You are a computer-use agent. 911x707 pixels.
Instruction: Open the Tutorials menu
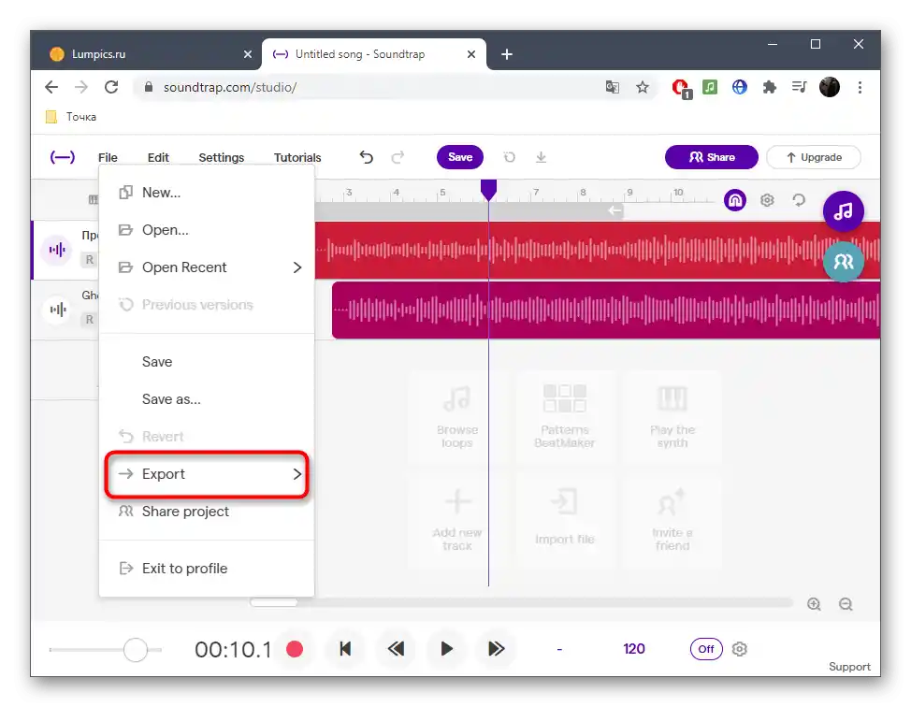[297, 157]
